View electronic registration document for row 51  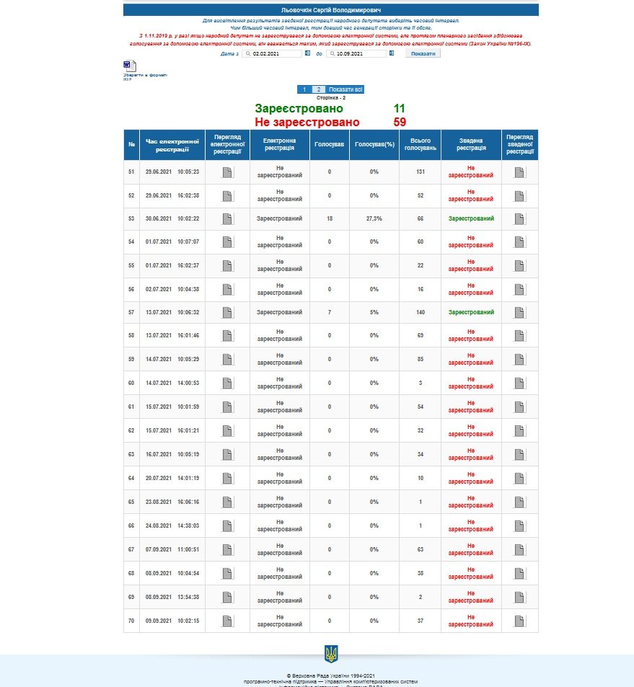click(x=228, y=172)
